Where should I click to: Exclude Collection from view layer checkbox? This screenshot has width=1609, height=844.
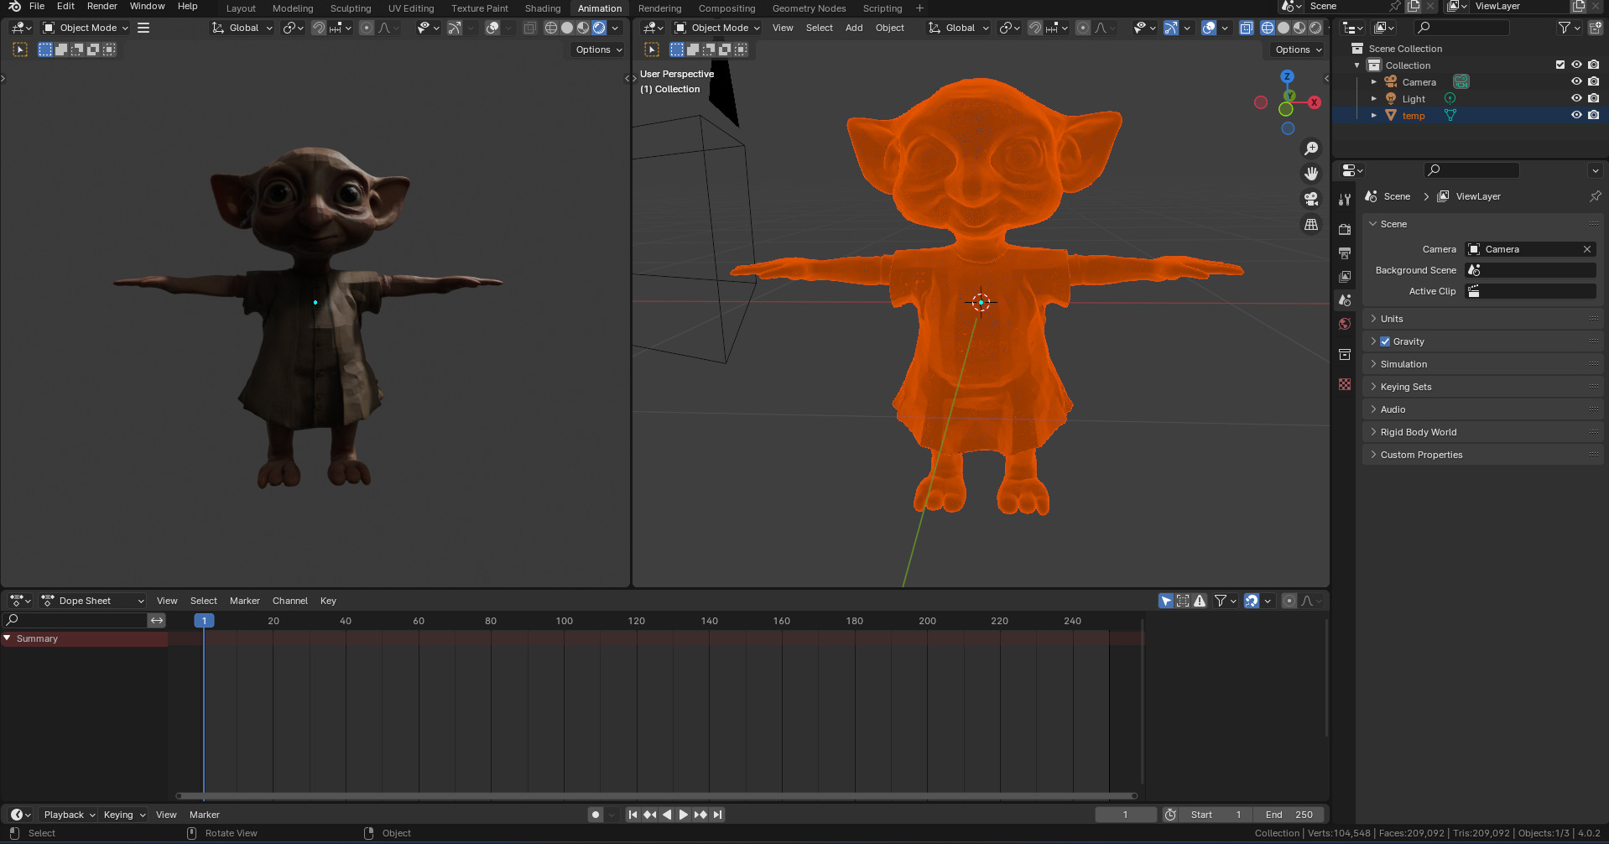(1560, 65)
